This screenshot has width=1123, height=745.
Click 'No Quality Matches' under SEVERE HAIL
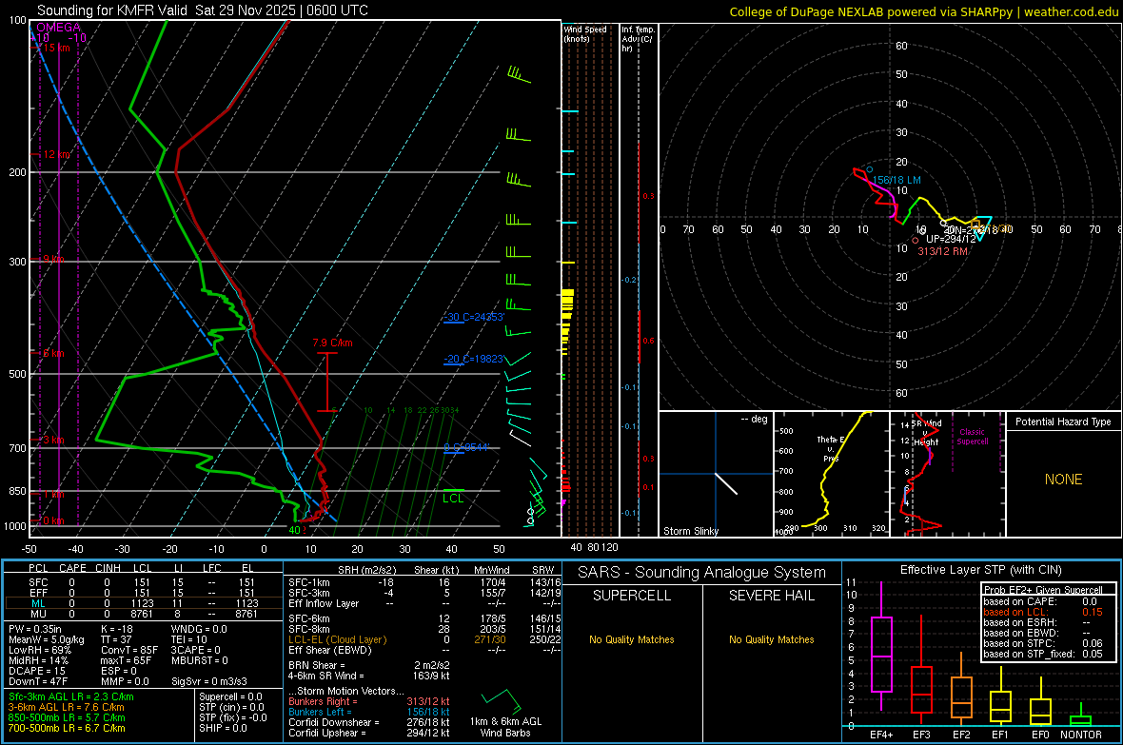pyautogui.click(x=771, y=639)
